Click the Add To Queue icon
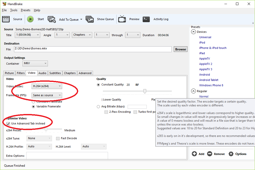The height and width of the screenshot is (170, 255). [x=52, y=19]
